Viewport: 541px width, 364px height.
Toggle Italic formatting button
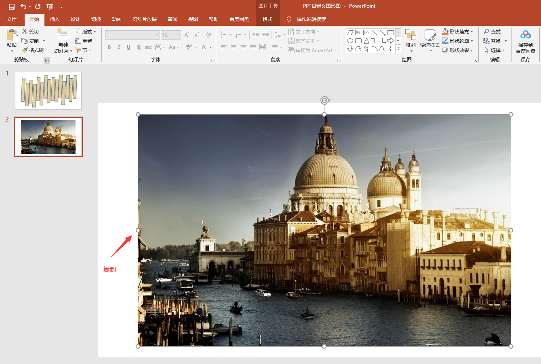(x=119, y=47)
